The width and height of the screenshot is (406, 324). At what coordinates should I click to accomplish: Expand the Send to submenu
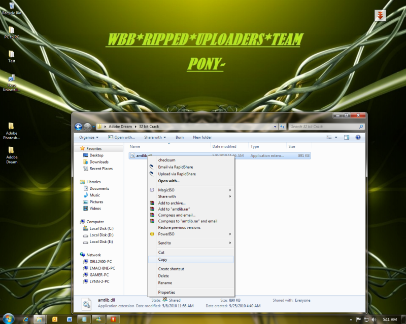[230, 243]
